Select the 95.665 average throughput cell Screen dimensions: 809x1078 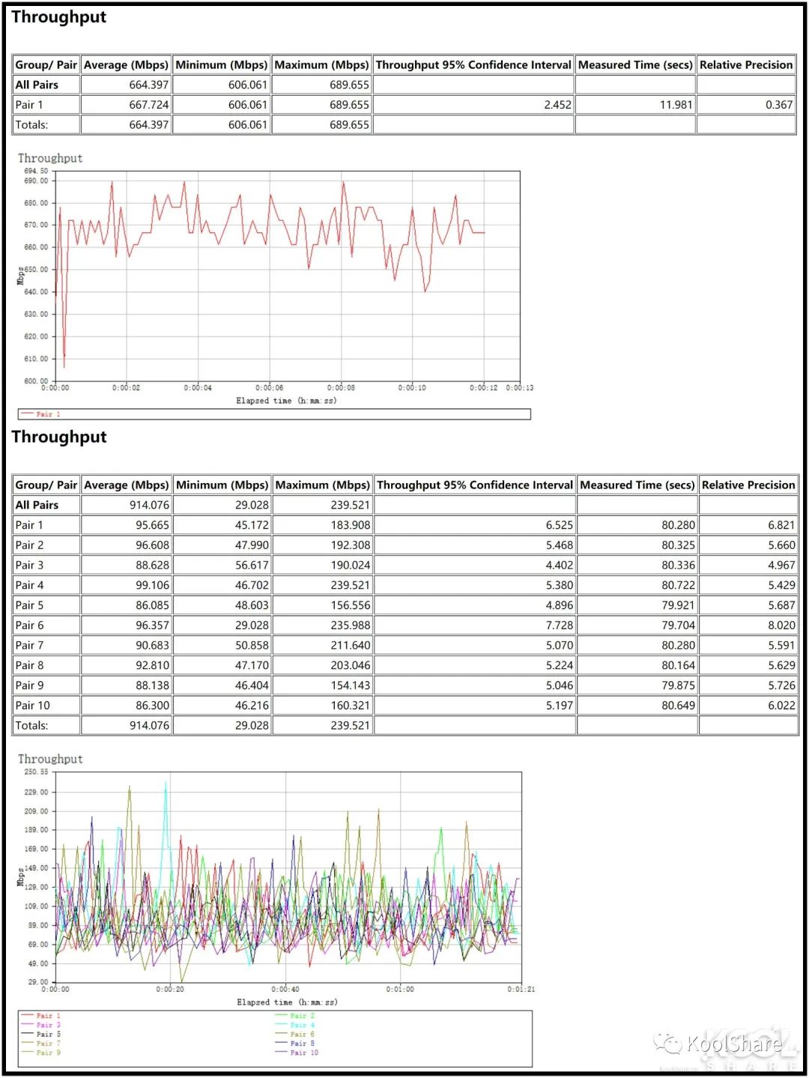[127, 525]
